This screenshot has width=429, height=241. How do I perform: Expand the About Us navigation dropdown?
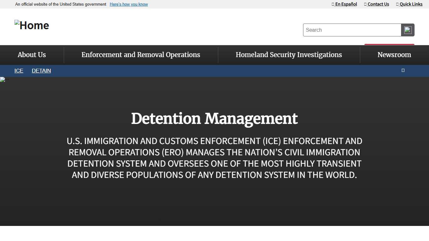(31, 55)
